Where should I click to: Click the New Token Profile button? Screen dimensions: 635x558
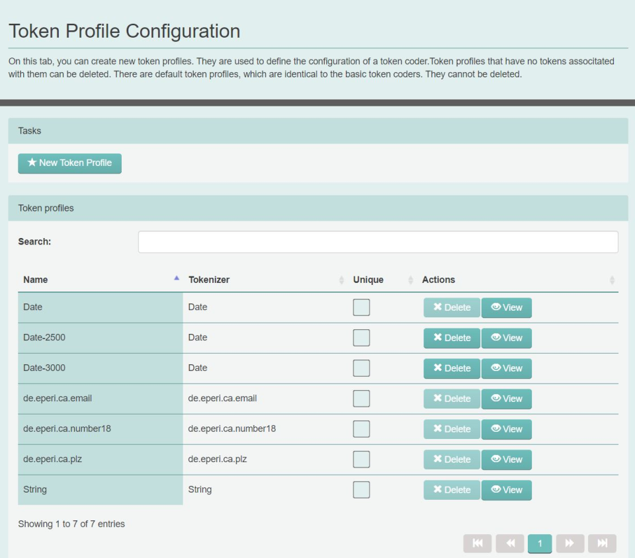pyautogui.click(x=69, y=163)
